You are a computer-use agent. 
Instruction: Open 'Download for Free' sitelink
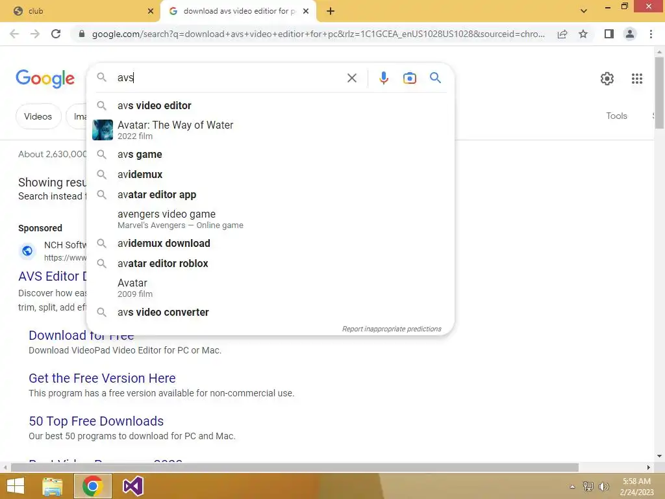[81, 336]
